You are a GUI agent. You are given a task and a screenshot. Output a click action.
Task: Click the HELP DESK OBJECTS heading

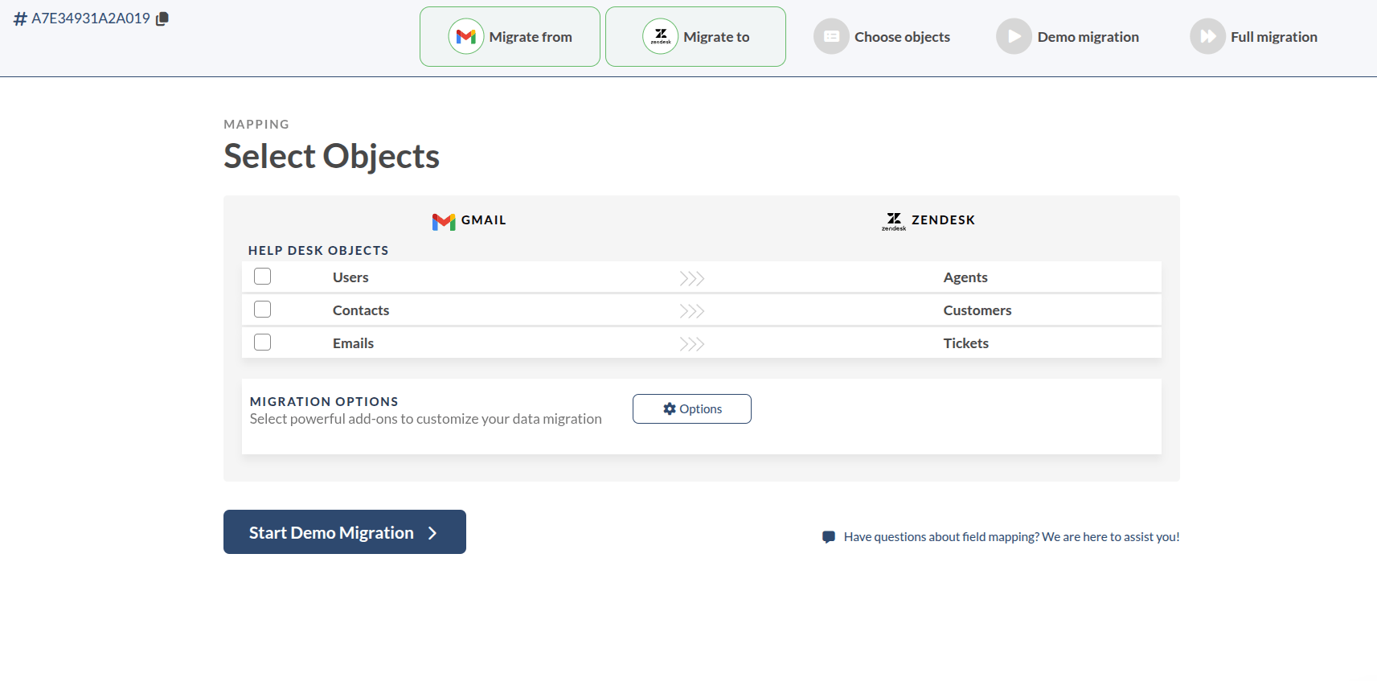(318, 251)
